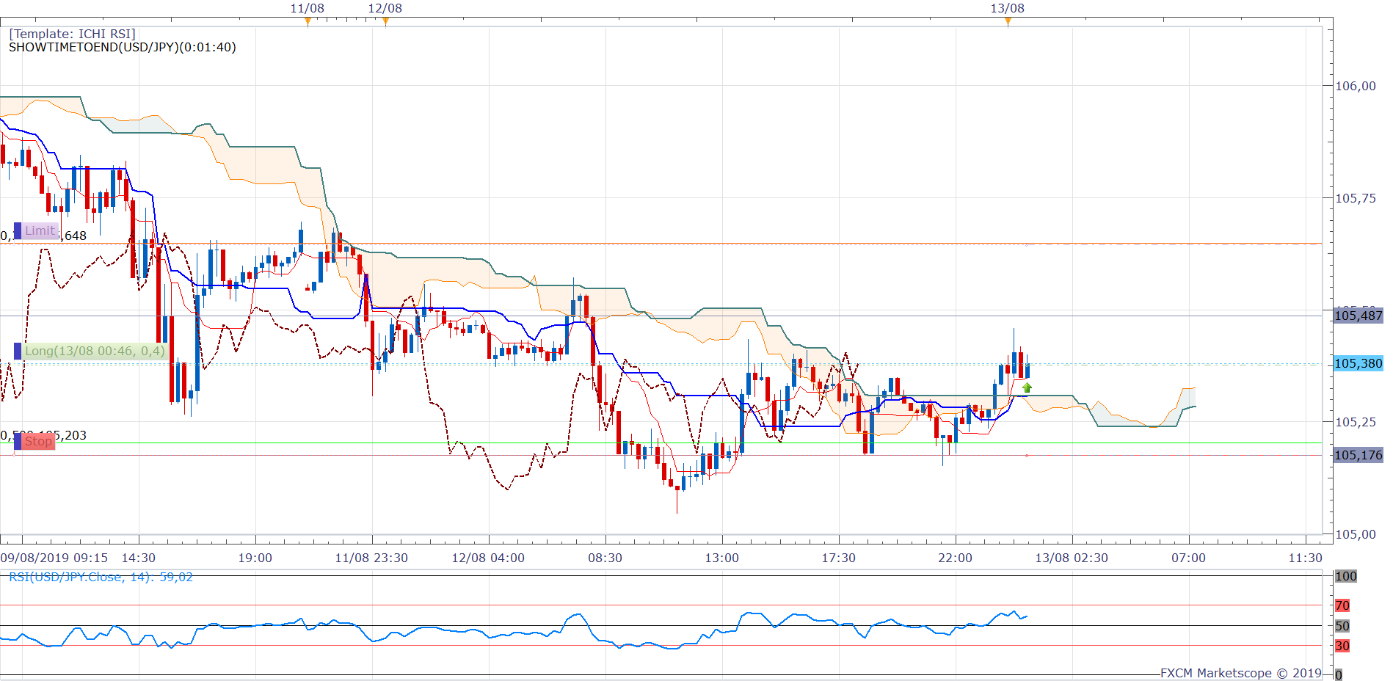
Task: Click the 106,00 price axis label
Action: (x=1355, y=86)
